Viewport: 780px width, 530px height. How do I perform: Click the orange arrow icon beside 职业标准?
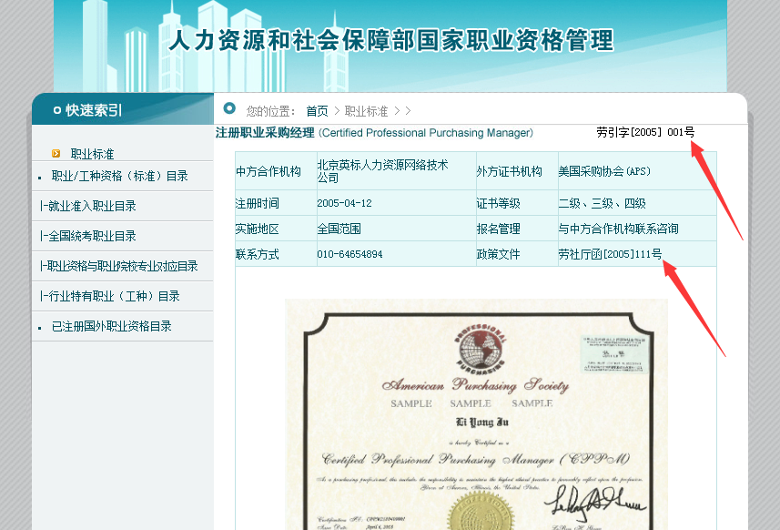tap(56, 154)
